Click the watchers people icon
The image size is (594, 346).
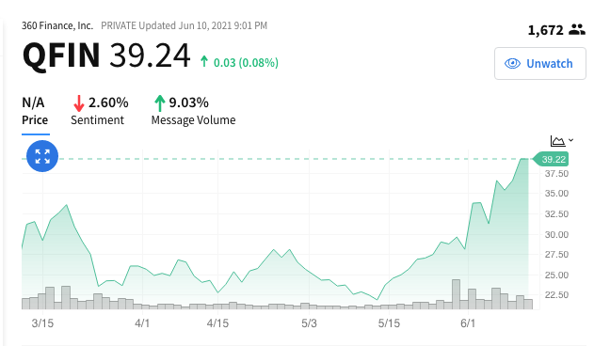(577, 29)
